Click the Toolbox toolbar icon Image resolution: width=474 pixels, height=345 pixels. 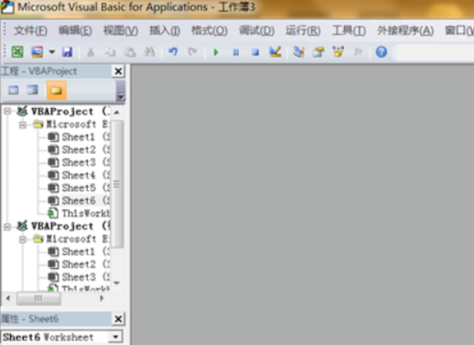pos(358,52)
